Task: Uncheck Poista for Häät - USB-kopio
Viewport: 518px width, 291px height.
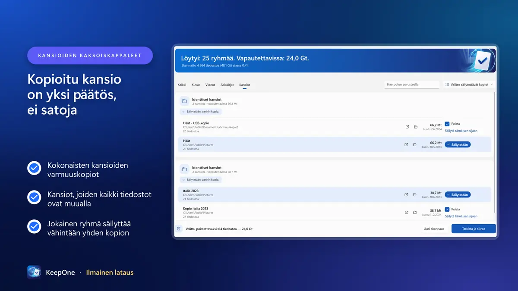Action: click(x=447, y=124)
